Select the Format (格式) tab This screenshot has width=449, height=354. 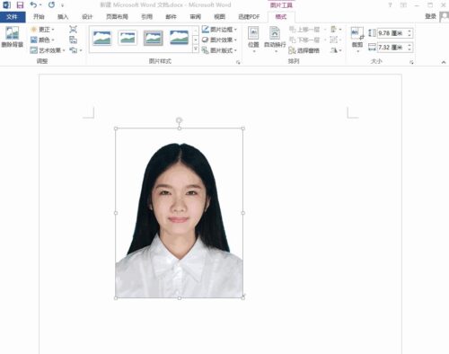[281, 17]
